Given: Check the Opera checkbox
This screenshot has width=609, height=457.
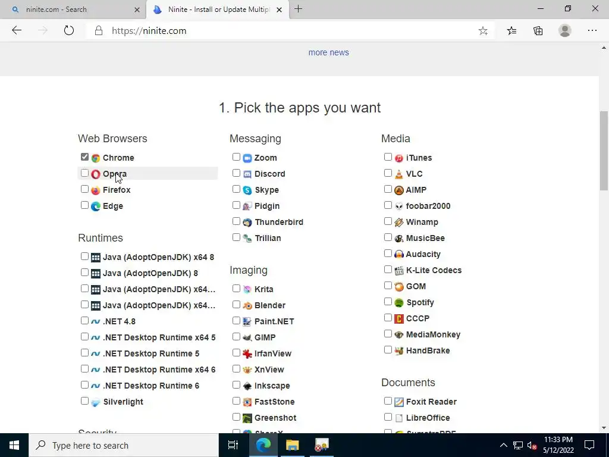Looking at the screenshot, I should (84, 173).
